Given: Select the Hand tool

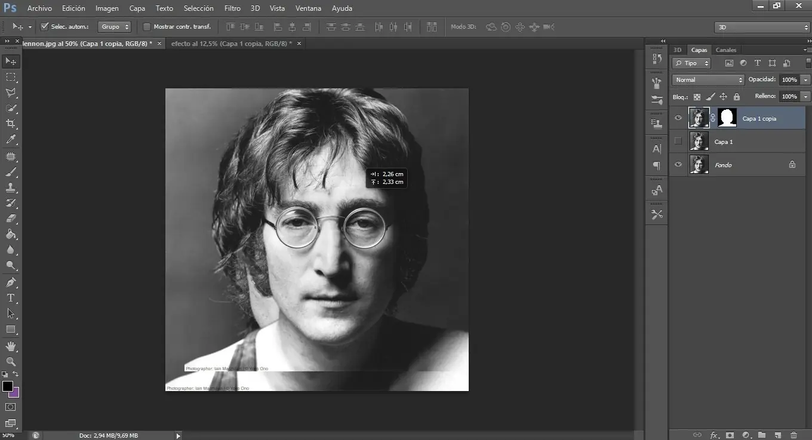Looking at the screenshot, I should pyautogui.click(x=11, y=346).
